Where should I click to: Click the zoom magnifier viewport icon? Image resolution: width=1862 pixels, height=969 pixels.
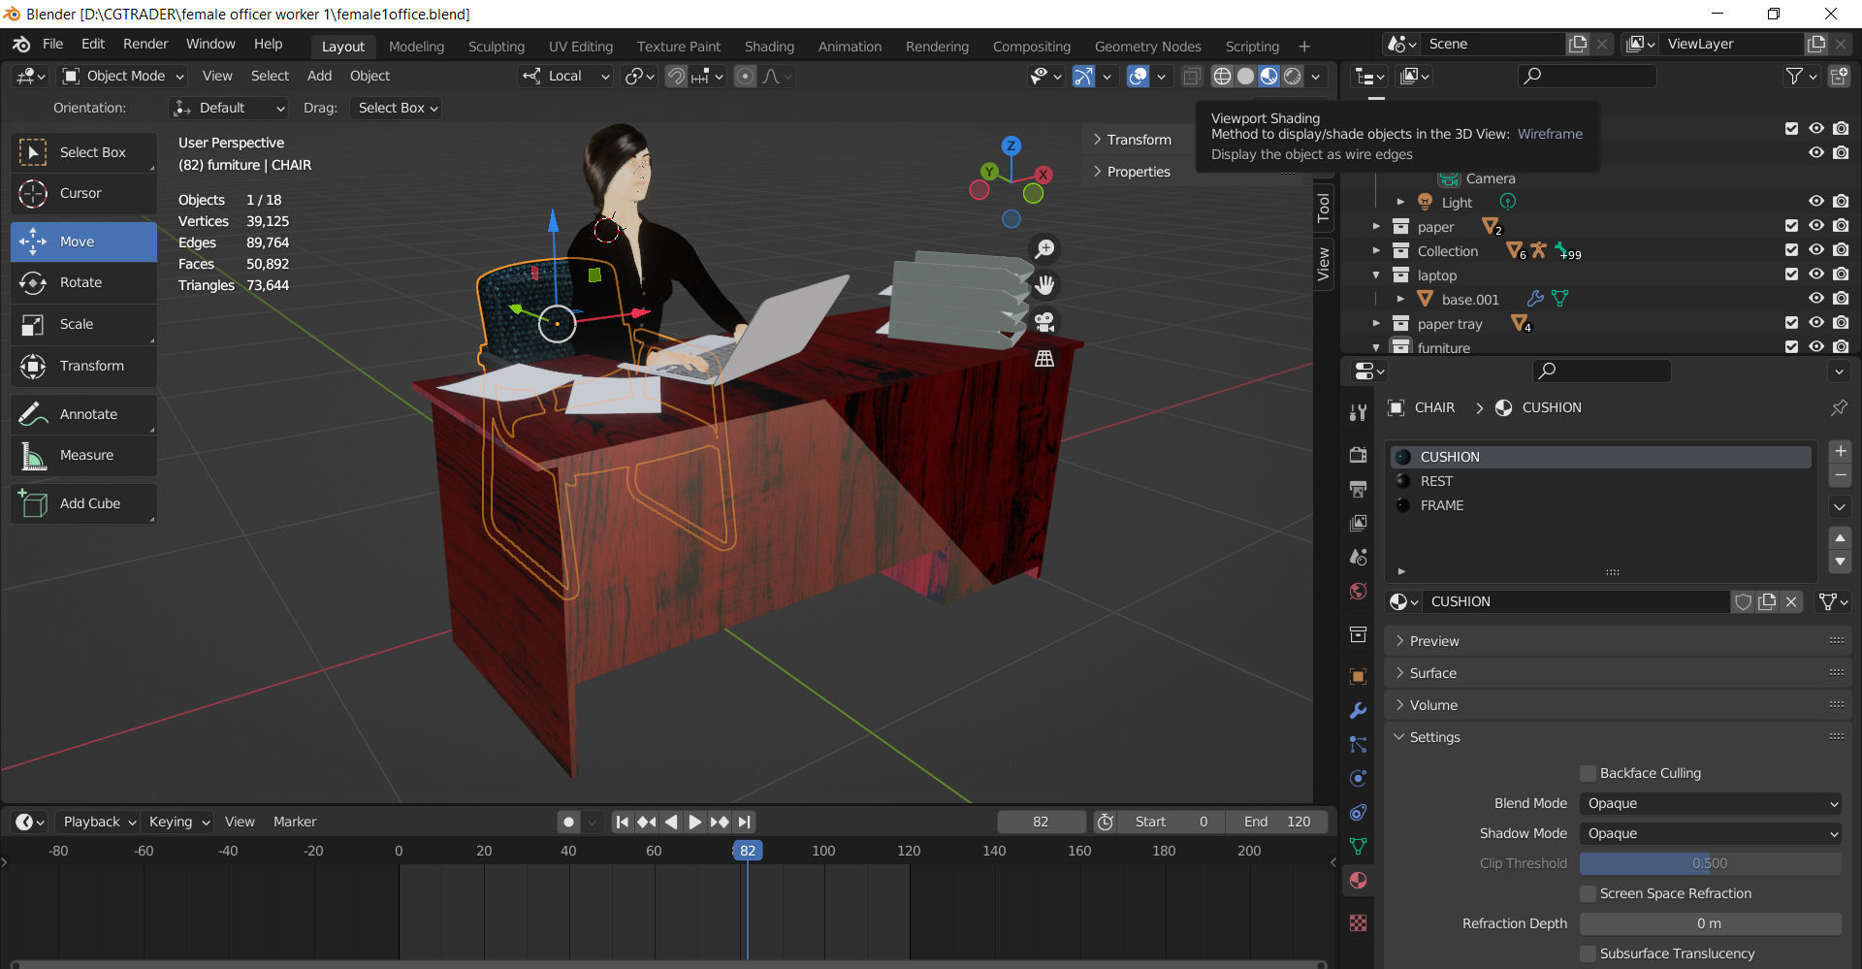pos(1044,249)
